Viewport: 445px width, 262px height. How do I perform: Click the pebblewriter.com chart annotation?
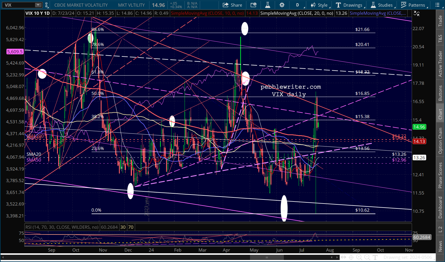(x=290, y=87)
